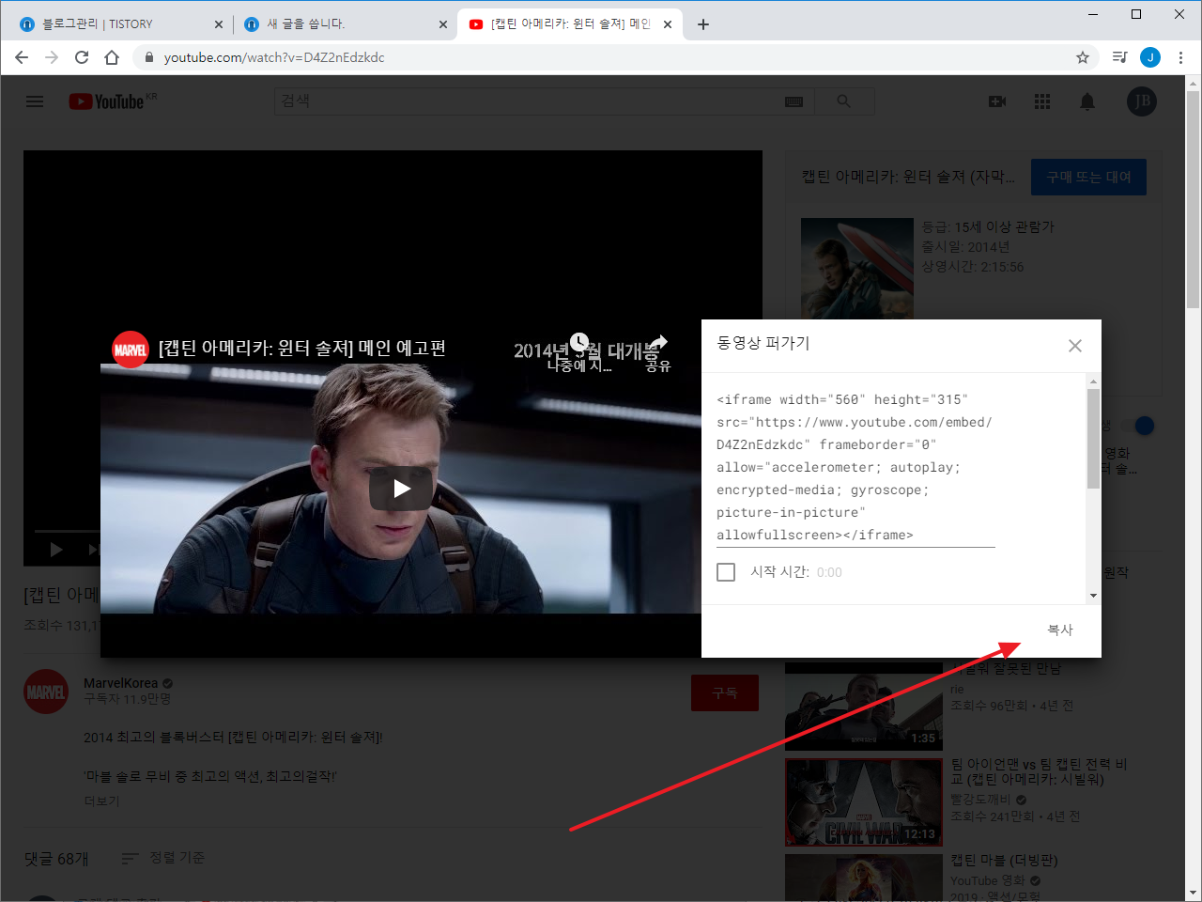Open the create video camera icon
The height and width of the screenshot is (902, 1202).
pos(997,101)
